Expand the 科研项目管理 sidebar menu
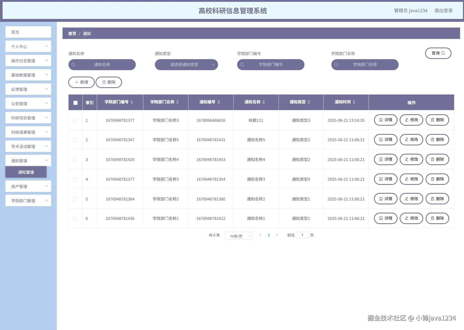This screenshot has height=330, width=464. (28, 118)
